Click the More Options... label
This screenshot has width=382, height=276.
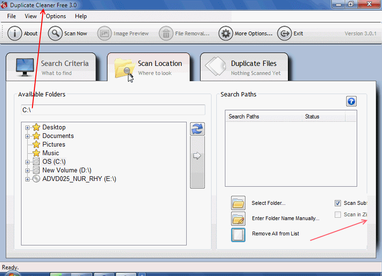(254, 33)
